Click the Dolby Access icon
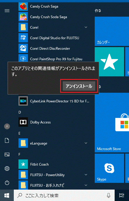Screen dimensions: 129x201 23,122
